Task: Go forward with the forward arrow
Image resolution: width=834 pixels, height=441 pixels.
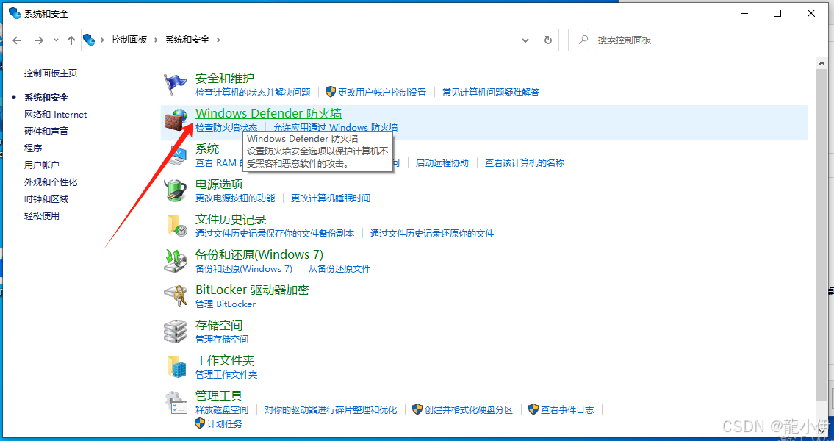Action: tap(38, 40)
